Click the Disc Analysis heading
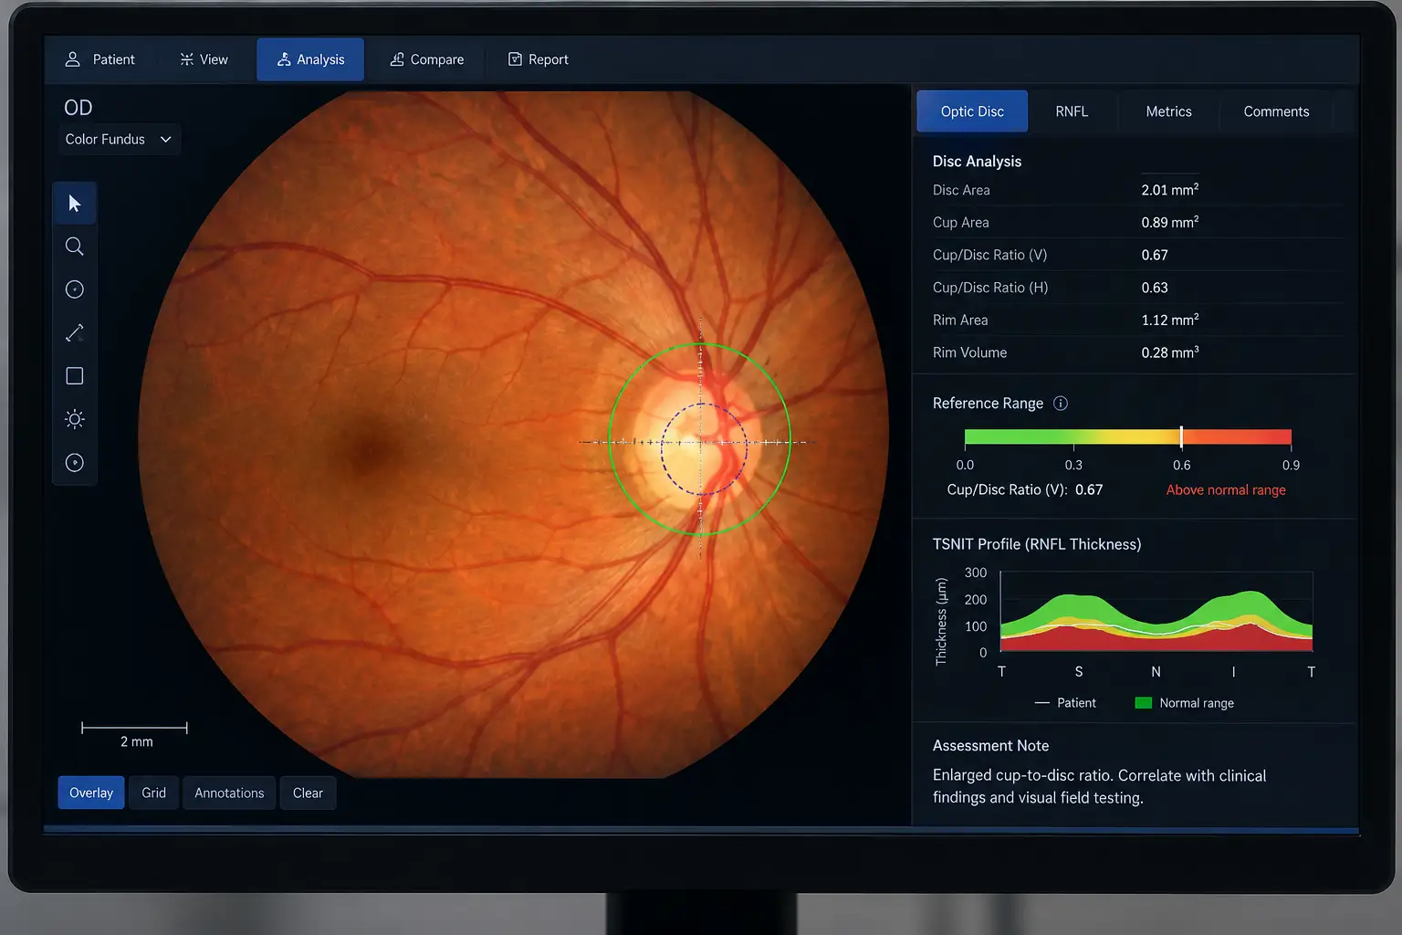Viewport: 1402px width, 935px height. pyautogui.click(x=977, y=162)
